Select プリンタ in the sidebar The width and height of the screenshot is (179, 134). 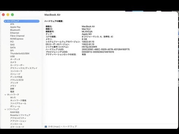point(14,83)
